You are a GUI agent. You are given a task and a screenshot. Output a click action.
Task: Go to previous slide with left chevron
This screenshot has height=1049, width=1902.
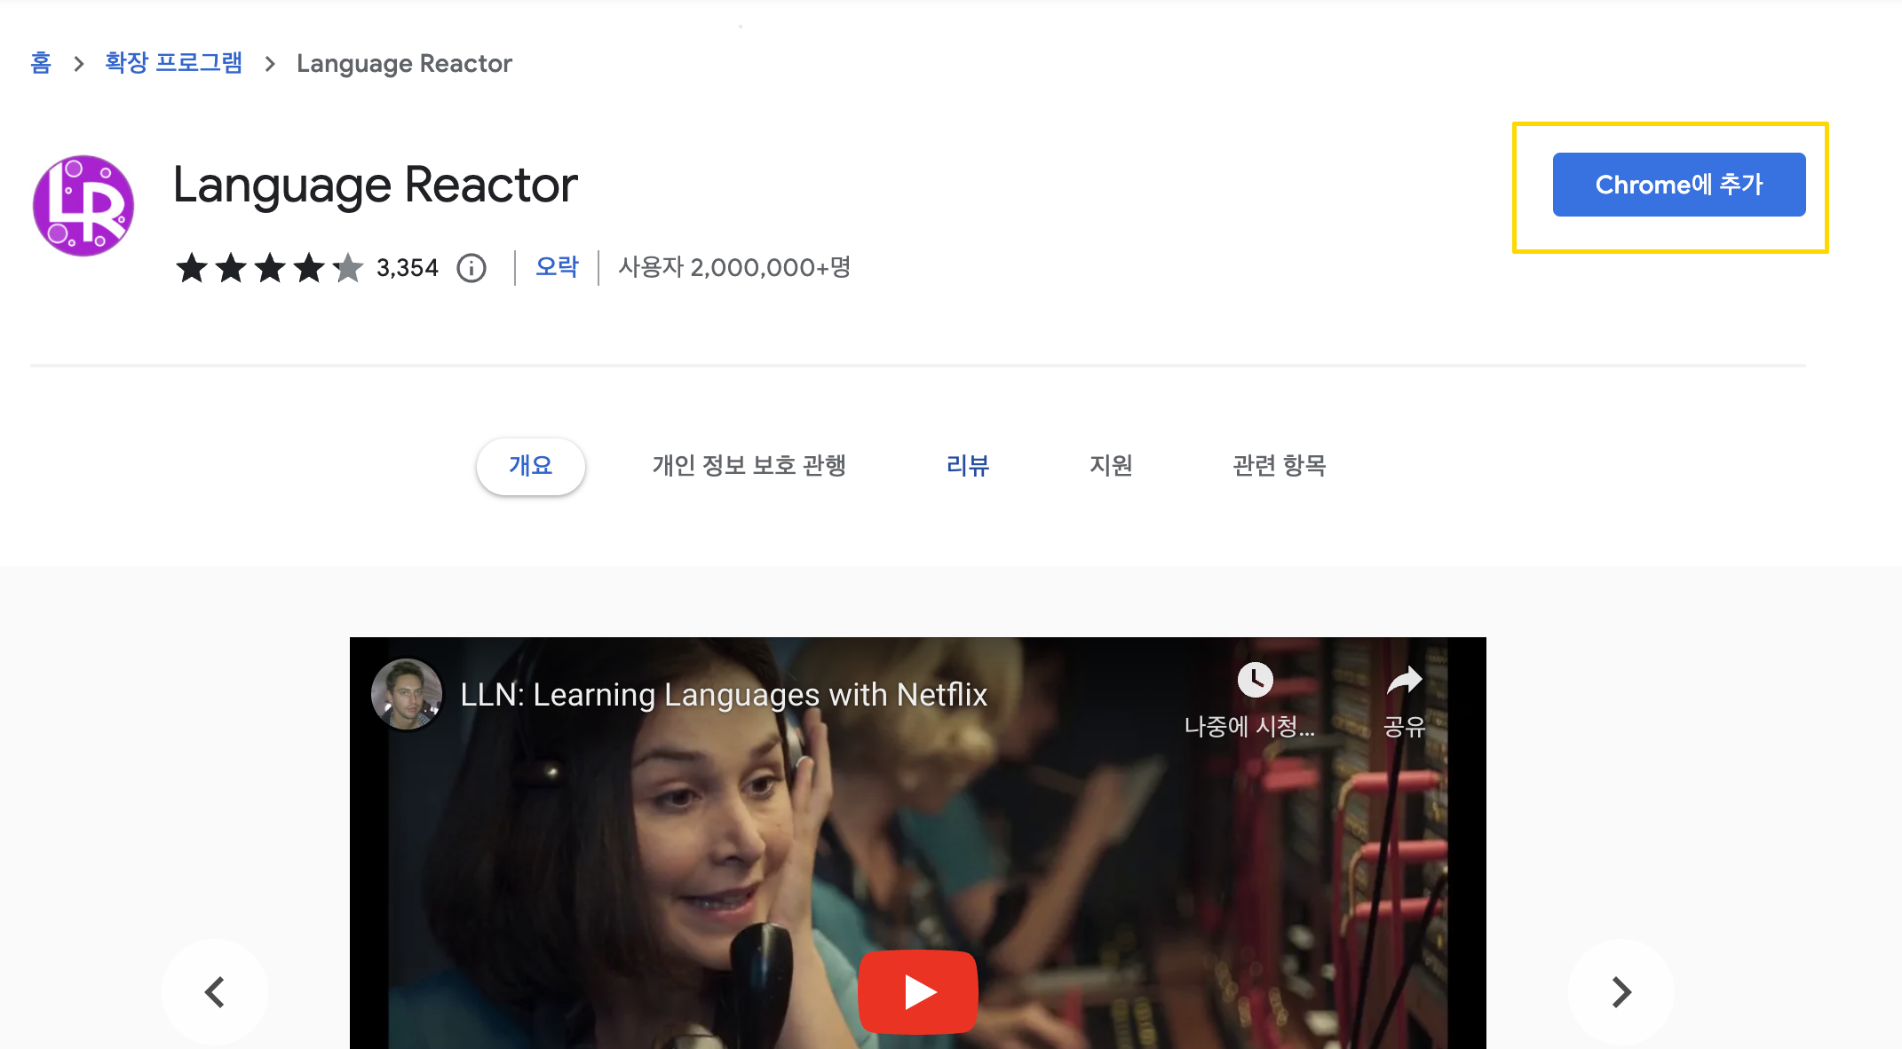[x=215, y=991]
